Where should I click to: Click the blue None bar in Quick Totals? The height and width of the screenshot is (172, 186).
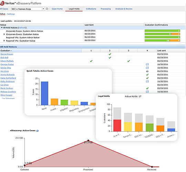pos(44,93)
